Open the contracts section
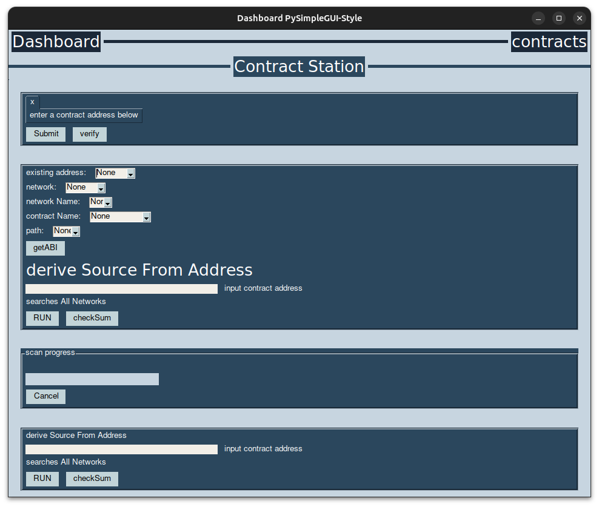 coord(549,41)
